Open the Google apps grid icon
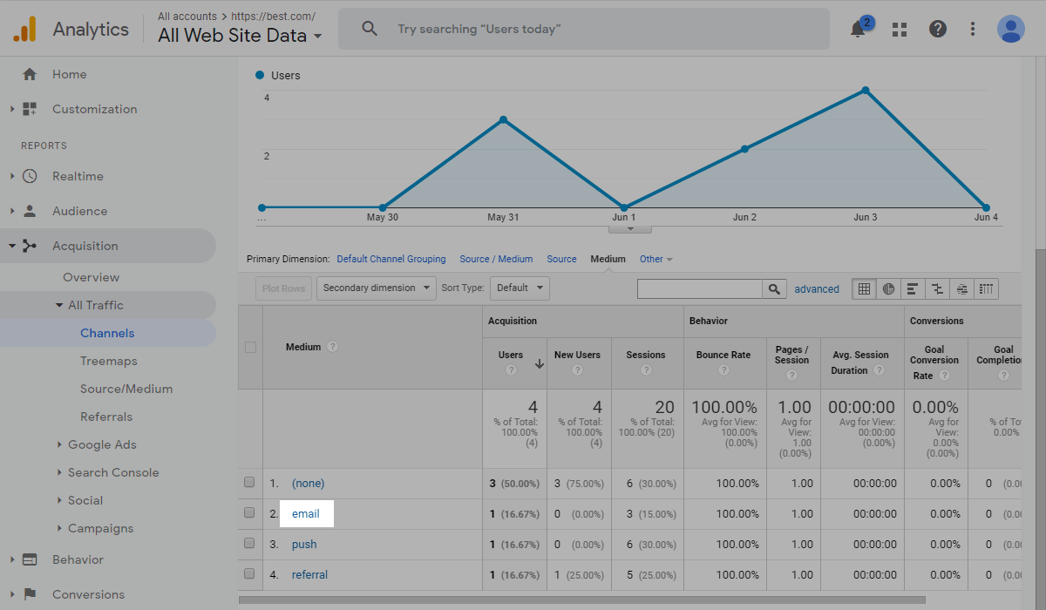 [899, 29]
